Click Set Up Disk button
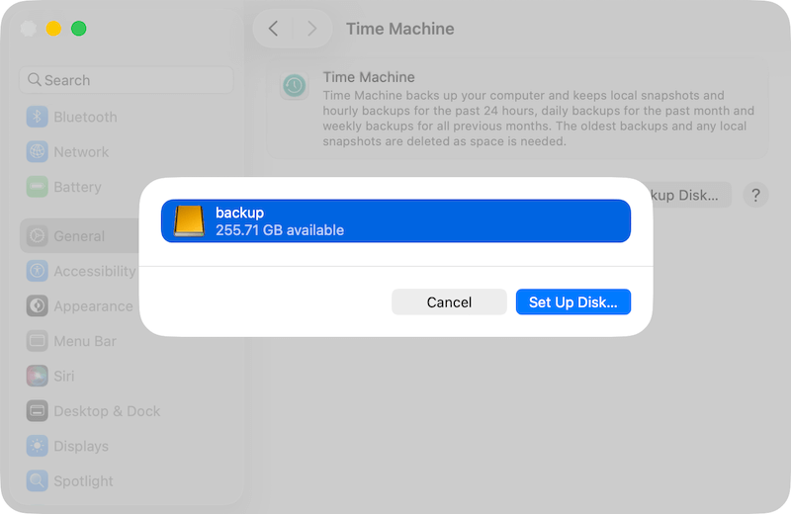 click(x=573, y=301)
